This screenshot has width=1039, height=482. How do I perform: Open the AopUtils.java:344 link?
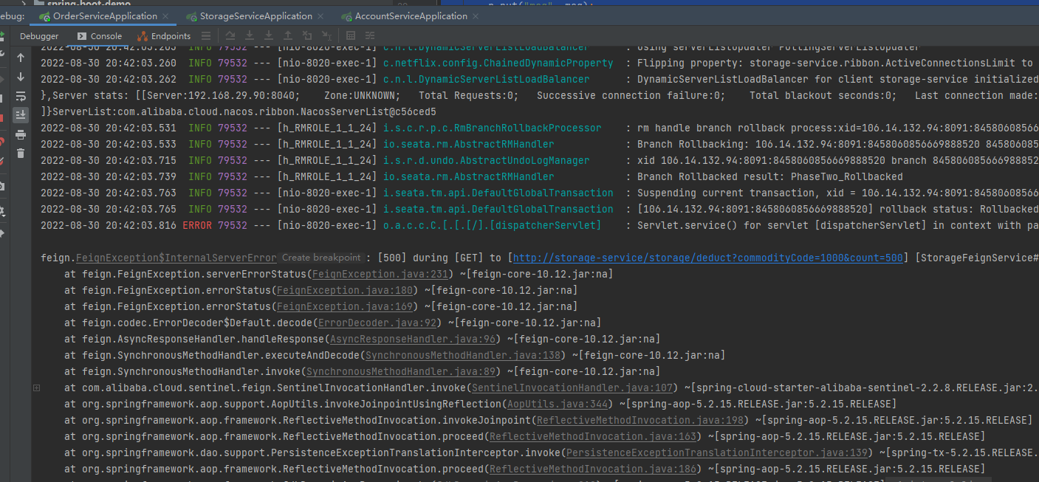tap(557, 404)
